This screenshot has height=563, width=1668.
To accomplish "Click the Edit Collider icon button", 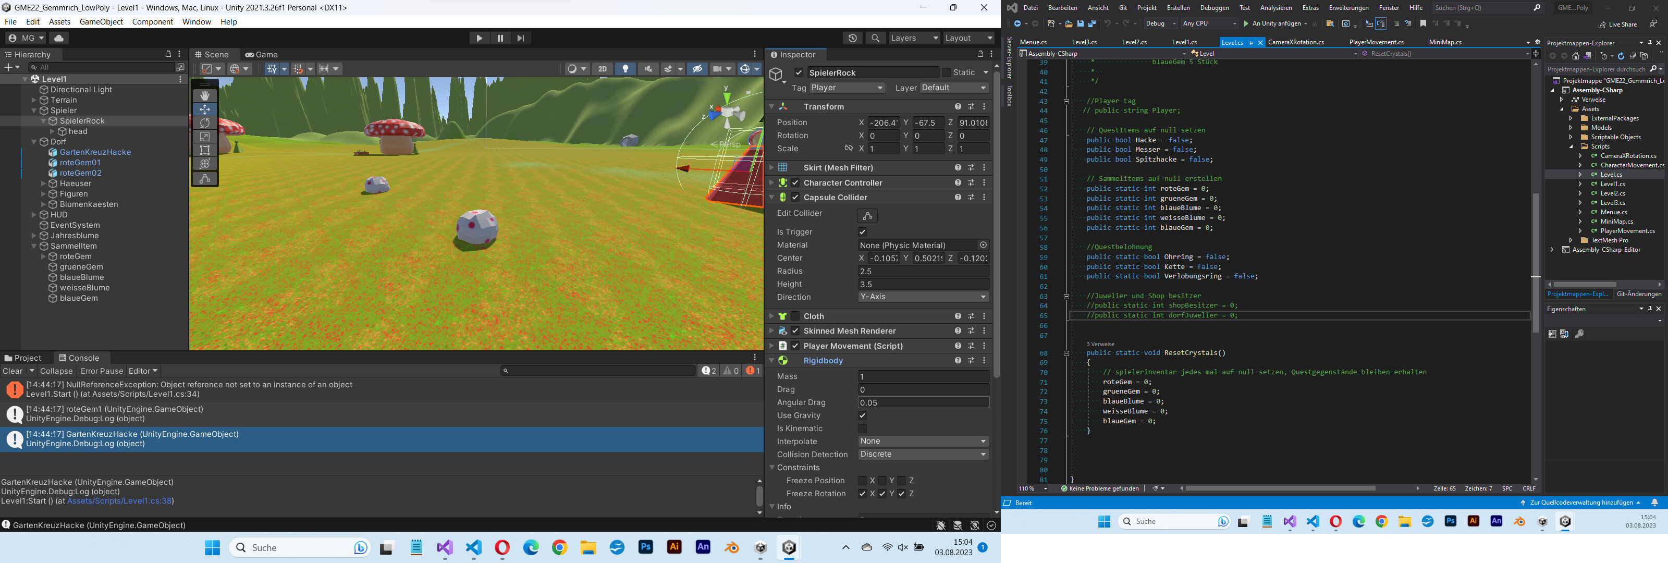I will [x=867, y=216].
